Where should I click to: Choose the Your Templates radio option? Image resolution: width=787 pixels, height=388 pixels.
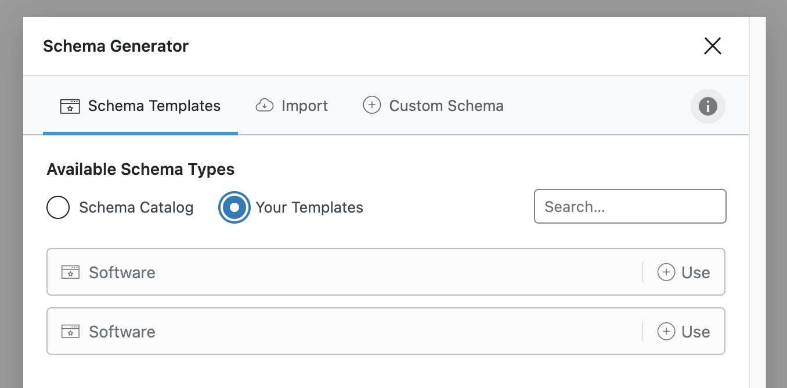click(234, 207)
